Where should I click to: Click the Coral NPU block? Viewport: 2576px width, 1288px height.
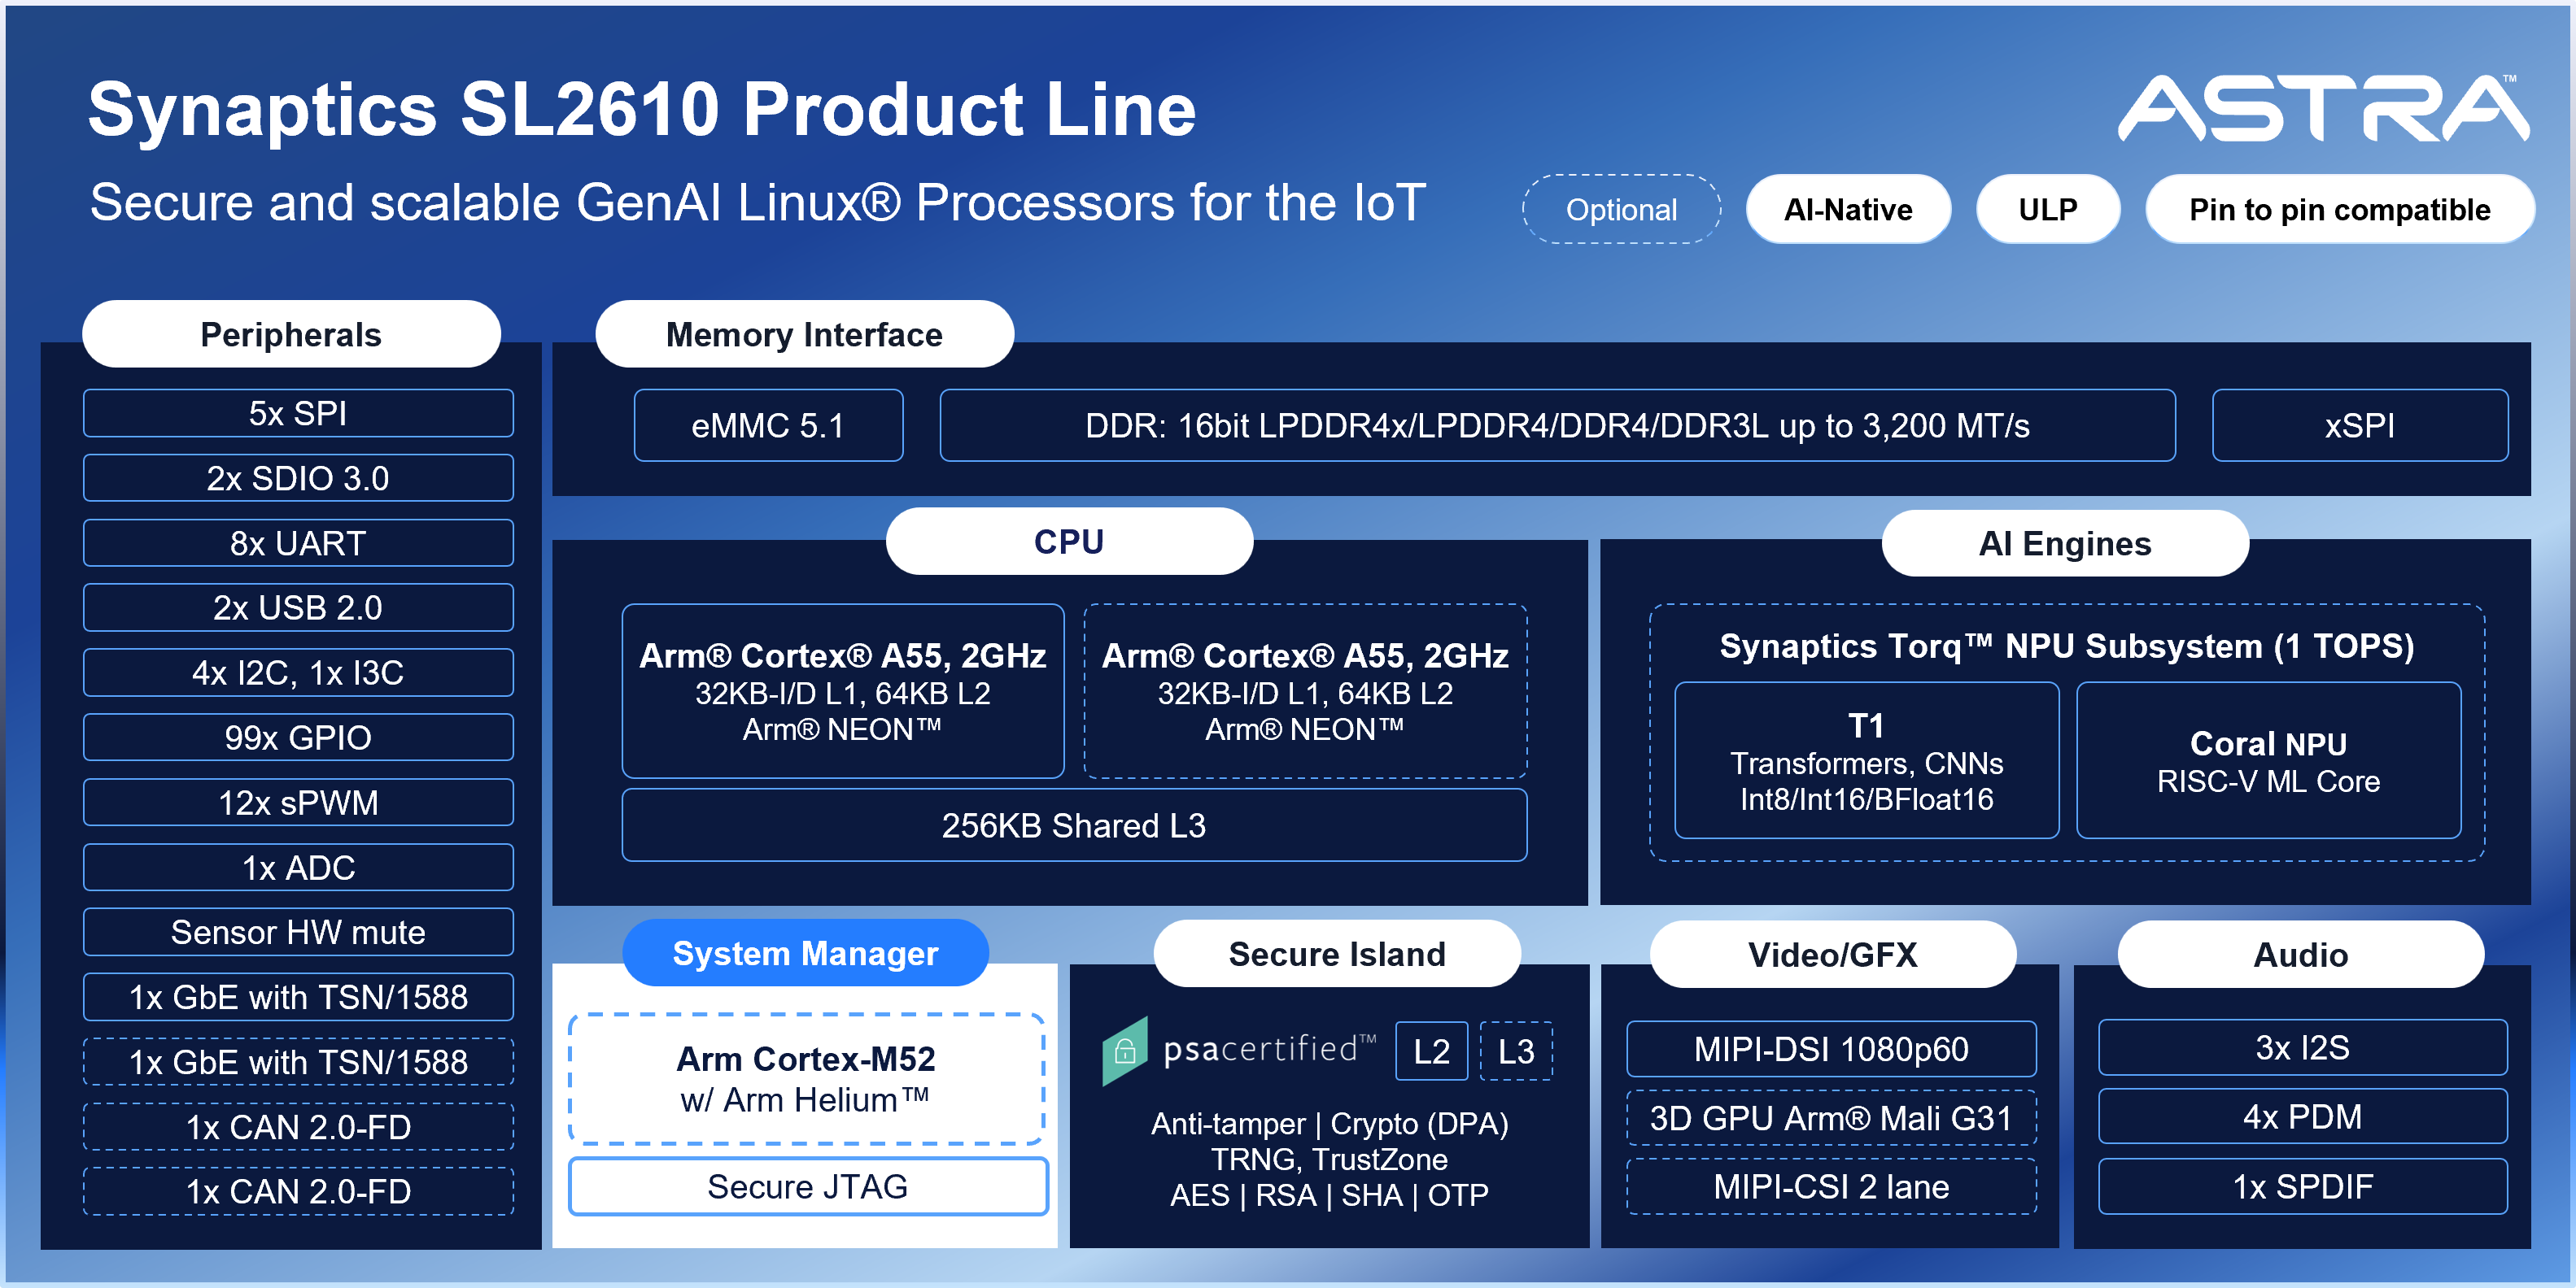click(x=2268, y=761)
